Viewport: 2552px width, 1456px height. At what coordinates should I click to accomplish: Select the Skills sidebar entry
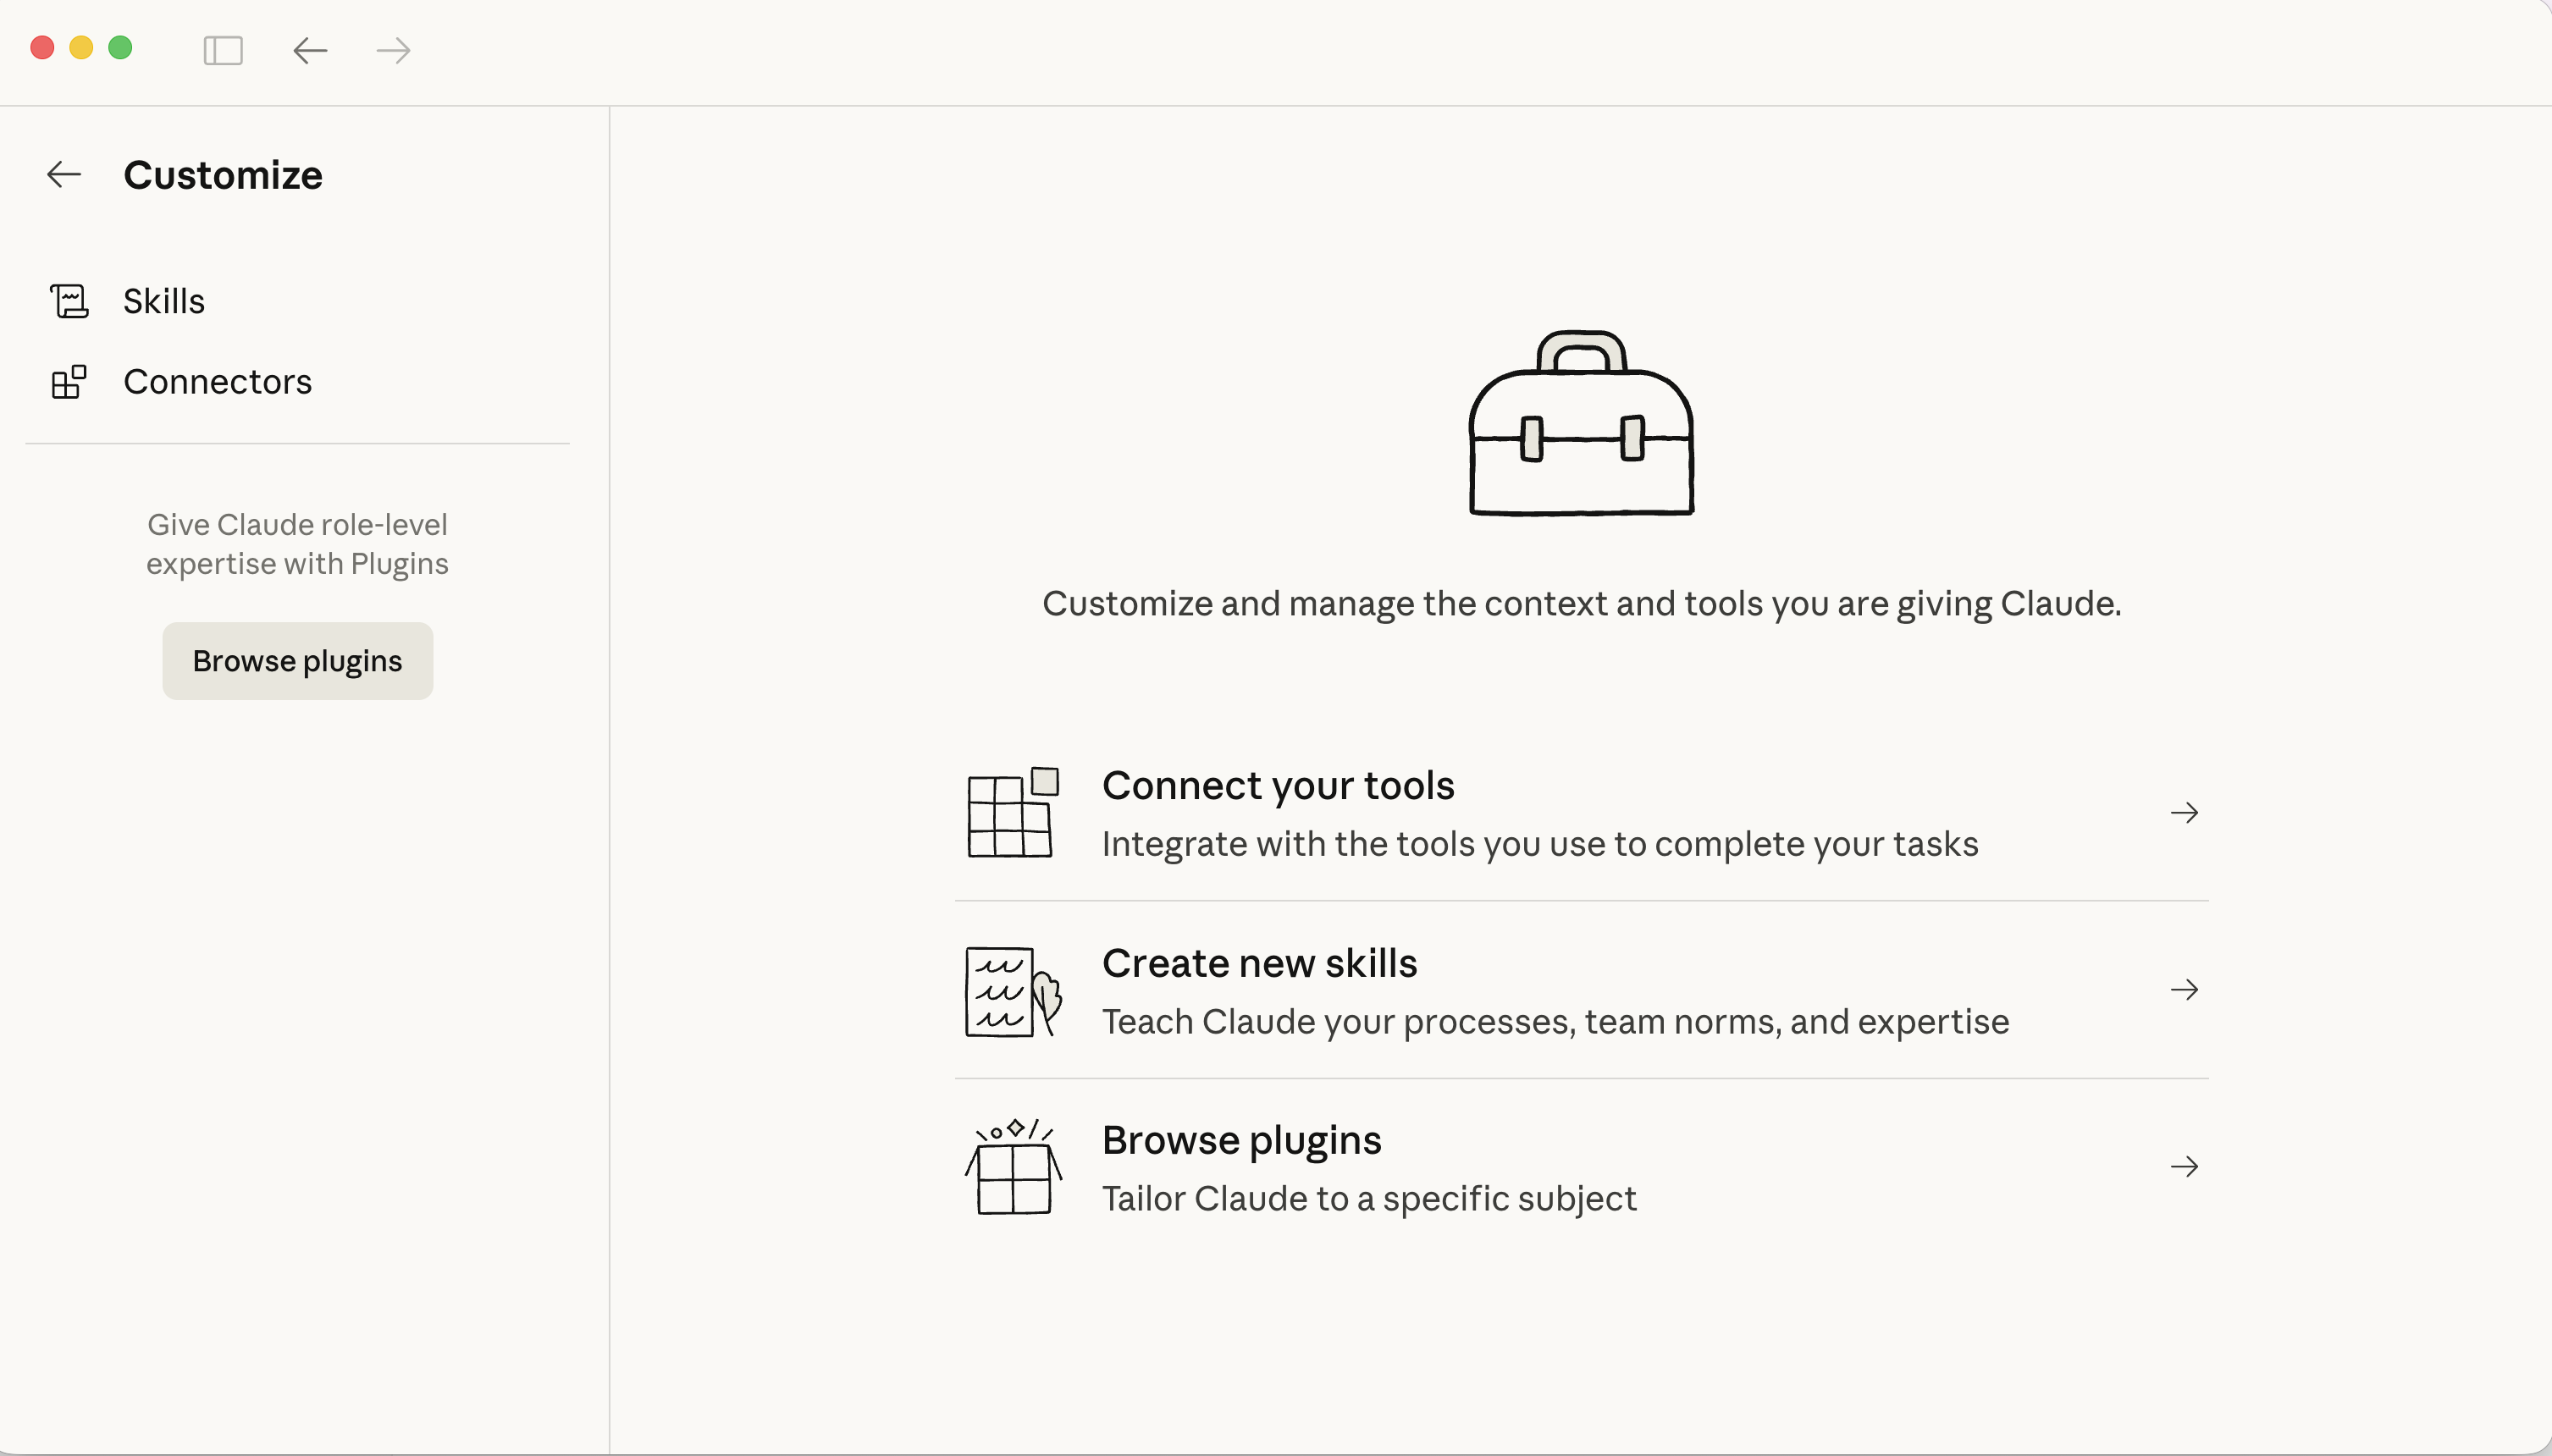163,300
